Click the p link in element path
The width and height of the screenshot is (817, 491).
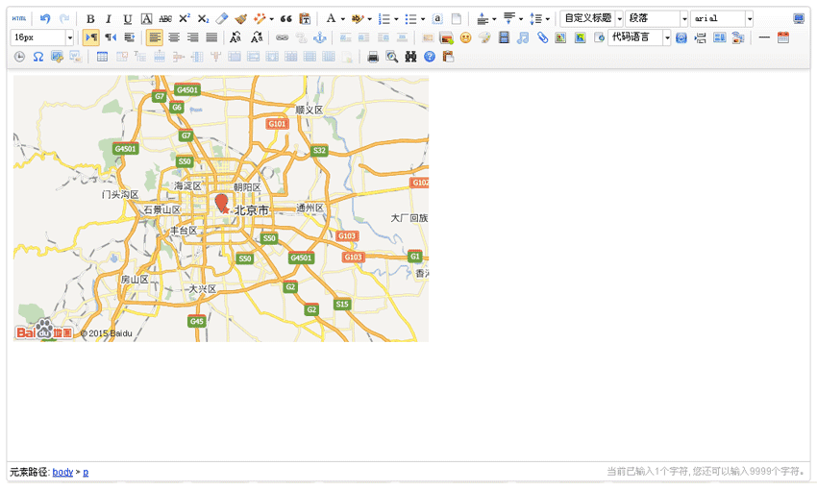click(86, 473)
